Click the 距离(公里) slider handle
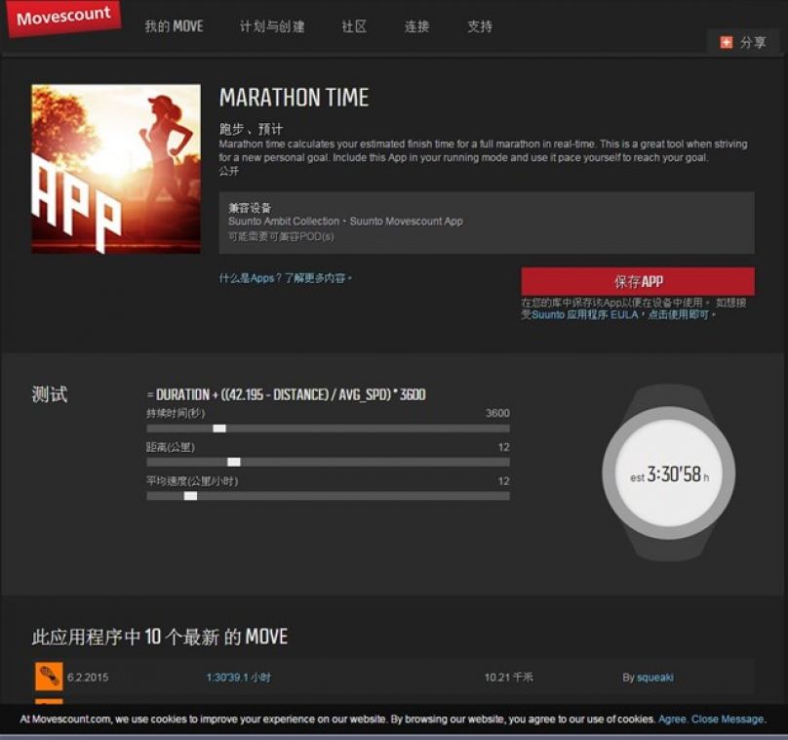Viewport: 788px width, 740px height. (234, 462)
